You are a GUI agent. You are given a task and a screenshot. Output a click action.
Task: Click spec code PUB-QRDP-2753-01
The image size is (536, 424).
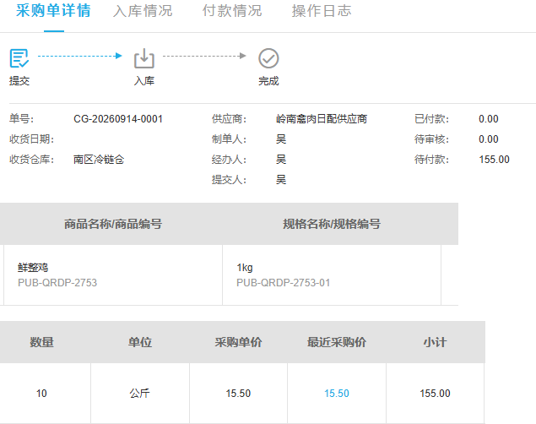pyautogui.click(x=284, y=283)
